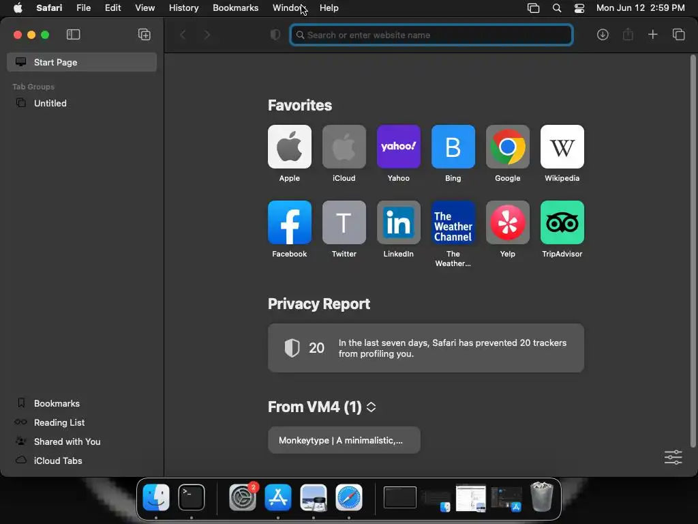Open the iCloud favorite
The height and width of the screenshot is (524, 698).
point(344,147)
